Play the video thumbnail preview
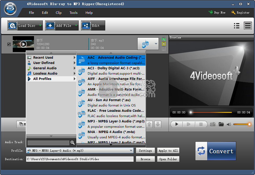255x175 pixels. (23, 44)
